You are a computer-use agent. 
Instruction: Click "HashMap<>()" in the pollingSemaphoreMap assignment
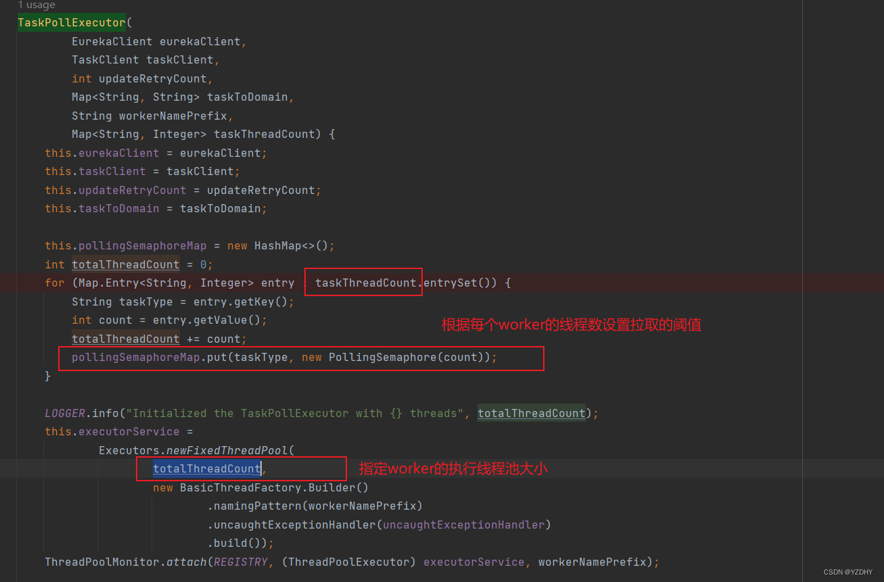click(x=291, y=246)
